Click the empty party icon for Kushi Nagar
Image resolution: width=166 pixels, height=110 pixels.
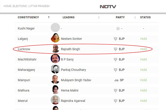[x=118, y=29]
